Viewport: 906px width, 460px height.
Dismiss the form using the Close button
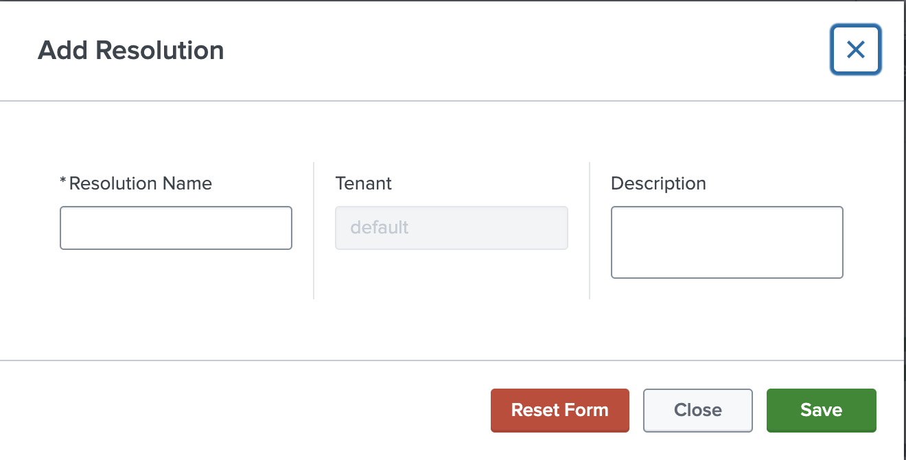tap(697, 410)
